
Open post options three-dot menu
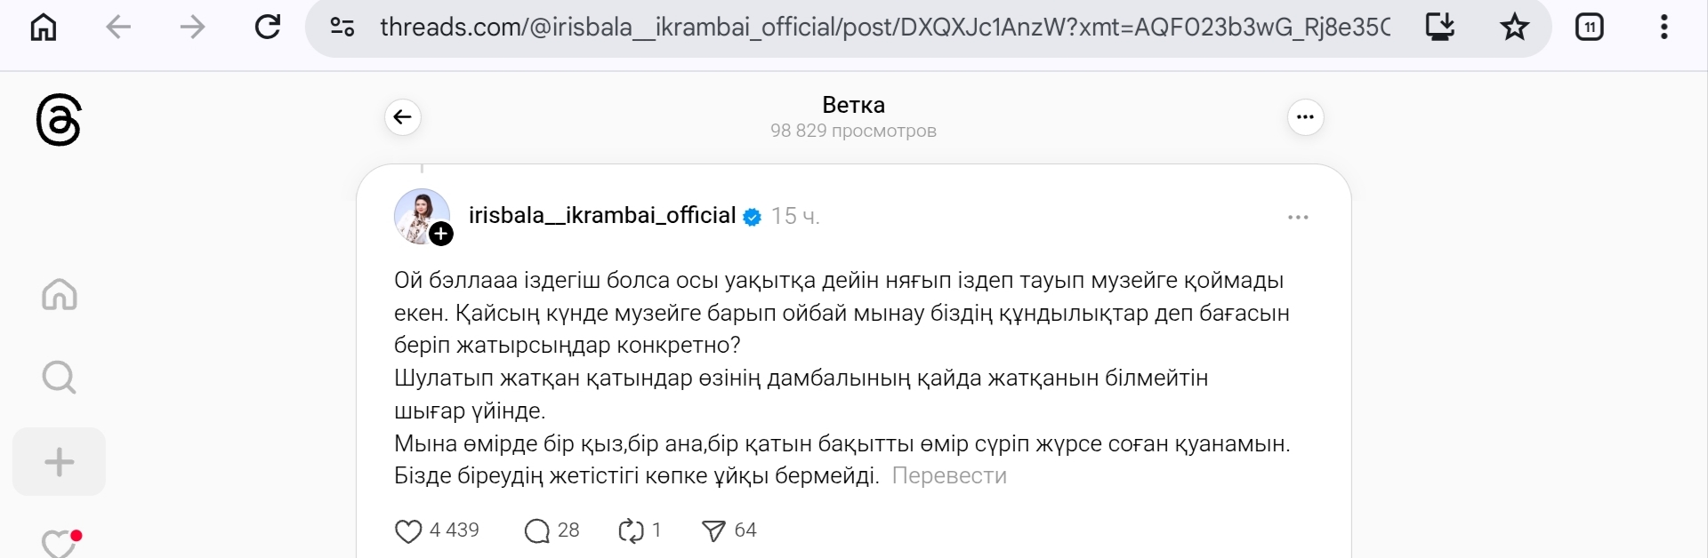[x=1298, y=218]
